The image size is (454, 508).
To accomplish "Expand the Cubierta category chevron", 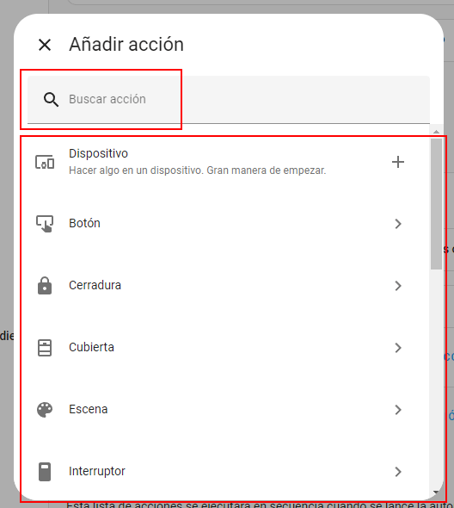I will pyautogui.click(x=398, y=348).
